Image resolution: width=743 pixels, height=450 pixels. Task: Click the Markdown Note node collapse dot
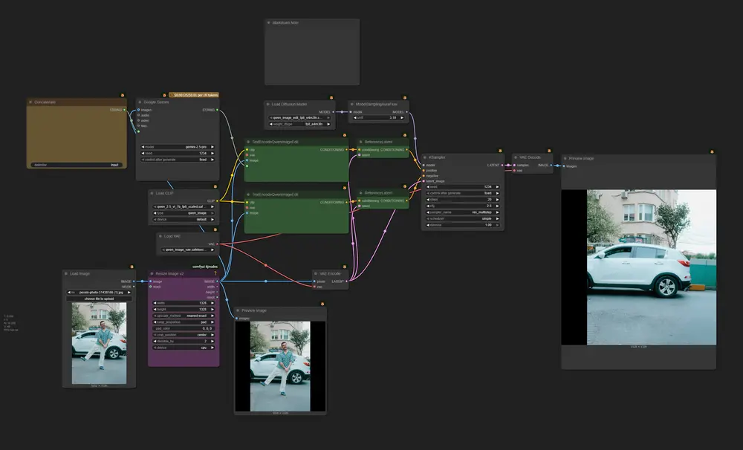pos(268,22)
